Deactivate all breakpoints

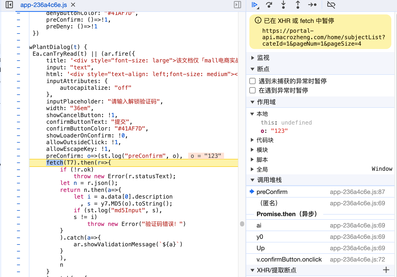(331, 5)
